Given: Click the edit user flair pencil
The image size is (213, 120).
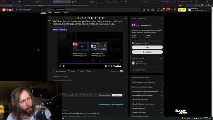Looking at the screenshot, I should coord(161,58).
